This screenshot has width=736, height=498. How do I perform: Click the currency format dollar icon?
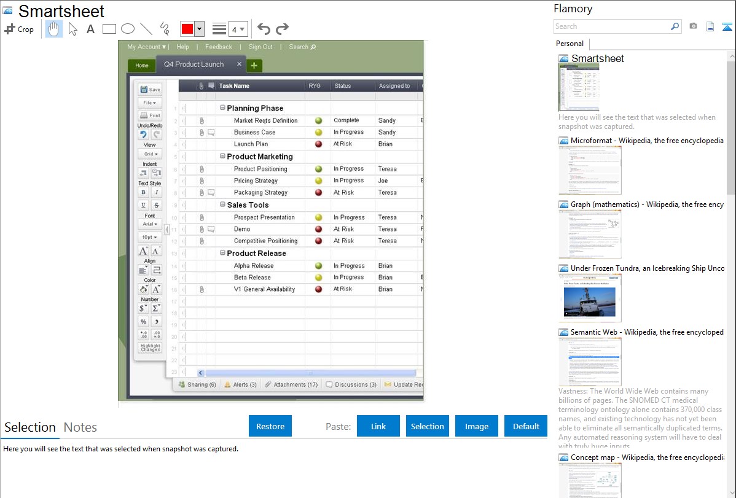[x=144, y=308]
